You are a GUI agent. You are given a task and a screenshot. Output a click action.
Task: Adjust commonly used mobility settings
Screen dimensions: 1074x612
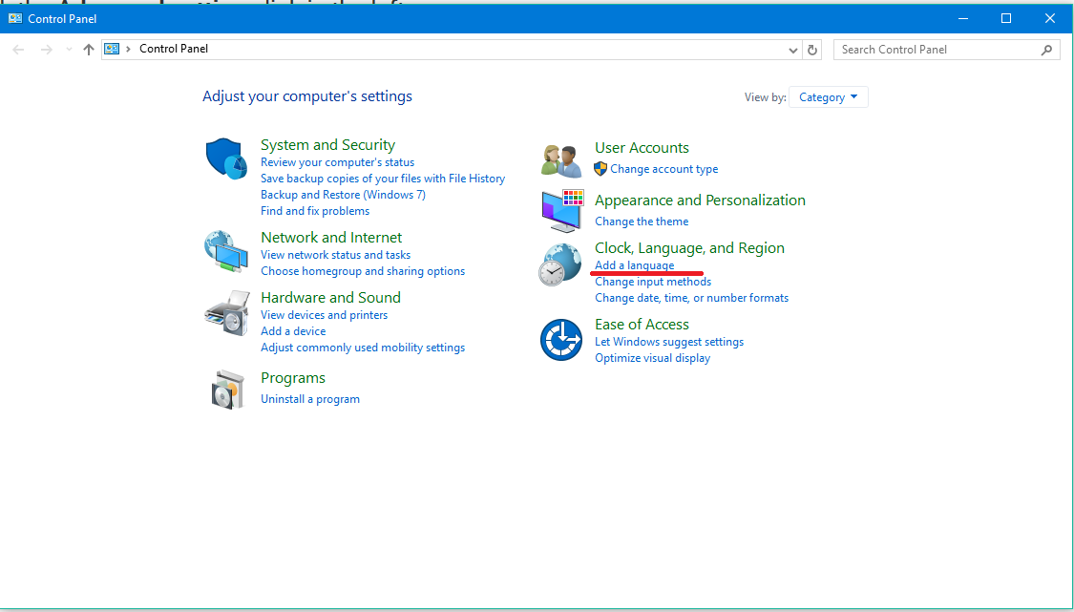point(363,348)
